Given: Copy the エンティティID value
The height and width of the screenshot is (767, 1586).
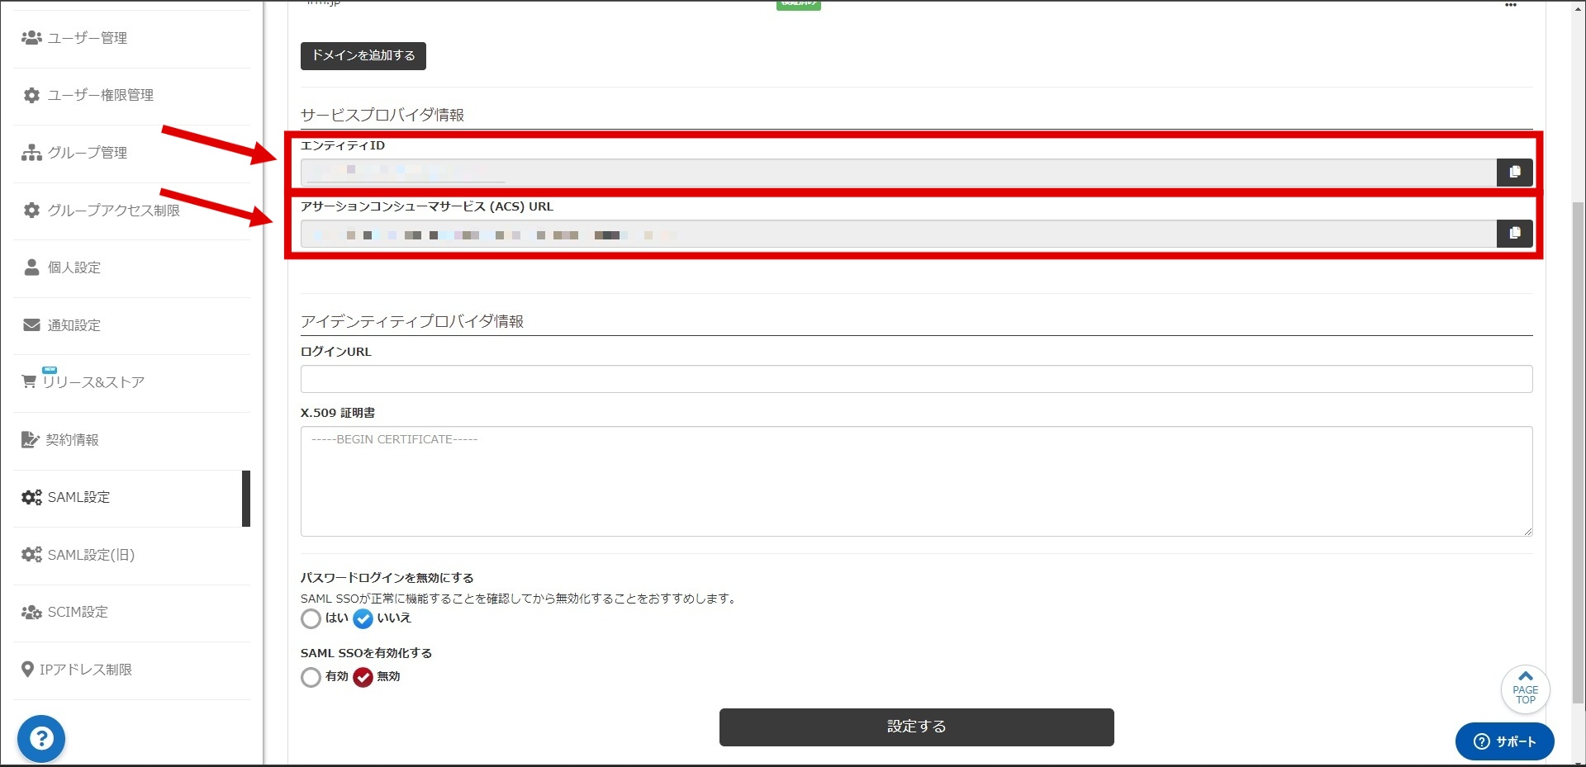Looking at the screenshot, I should tap(1514, 173).
